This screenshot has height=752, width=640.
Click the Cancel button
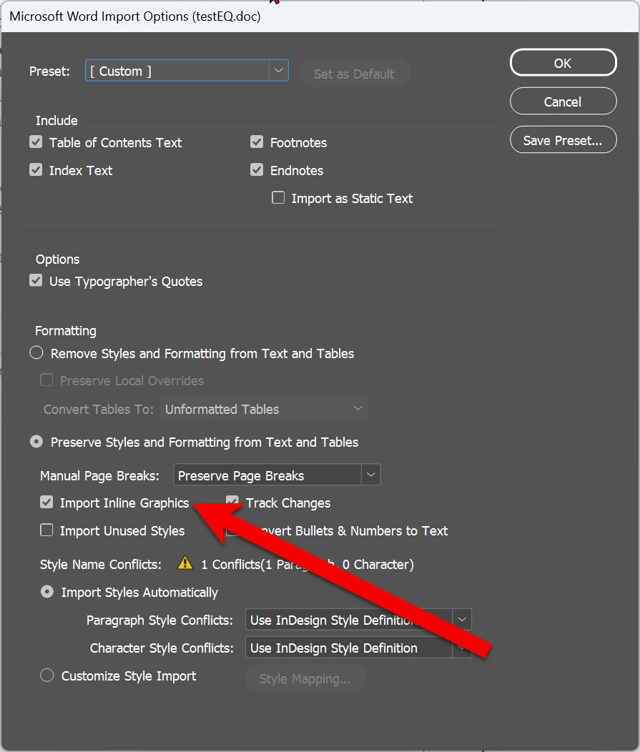(563, 102)
